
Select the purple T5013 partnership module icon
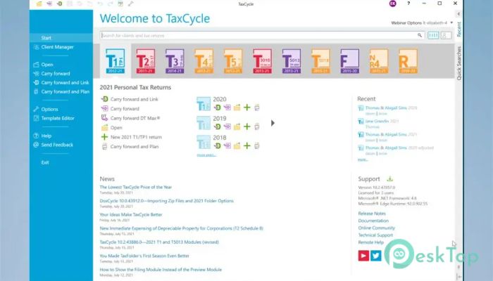(292, 61)
